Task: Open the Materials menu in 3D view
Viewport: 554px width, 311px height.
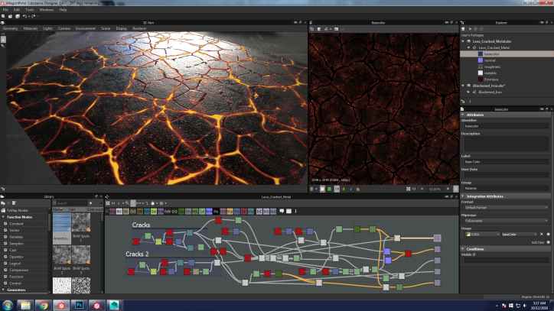Action: tap(30, 28)
